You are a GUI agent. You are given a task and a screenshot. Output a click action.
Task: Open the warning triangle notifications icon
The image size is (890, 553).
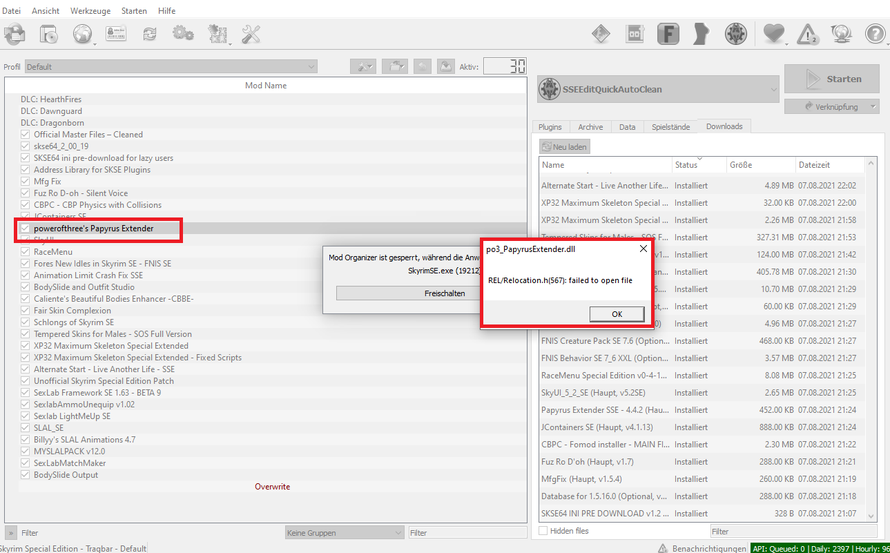click(x=807, y=34)
